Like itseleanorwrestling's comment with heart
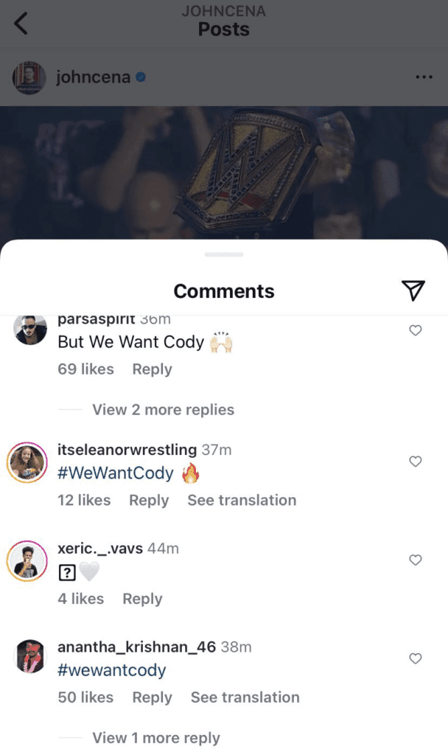 416,462
